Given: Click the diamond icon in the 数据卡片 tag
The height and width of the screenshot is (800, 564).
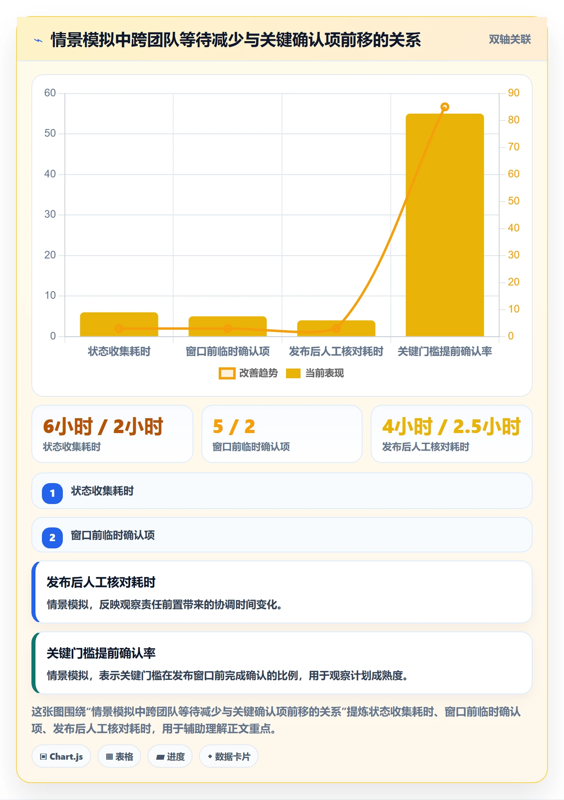Looking at the screenshot, I should tap(210, 756).
